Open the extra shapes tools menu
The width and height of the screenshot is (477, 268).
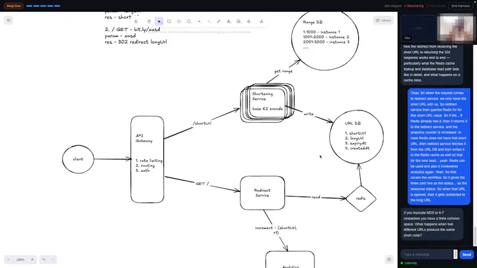click(261, 21)
